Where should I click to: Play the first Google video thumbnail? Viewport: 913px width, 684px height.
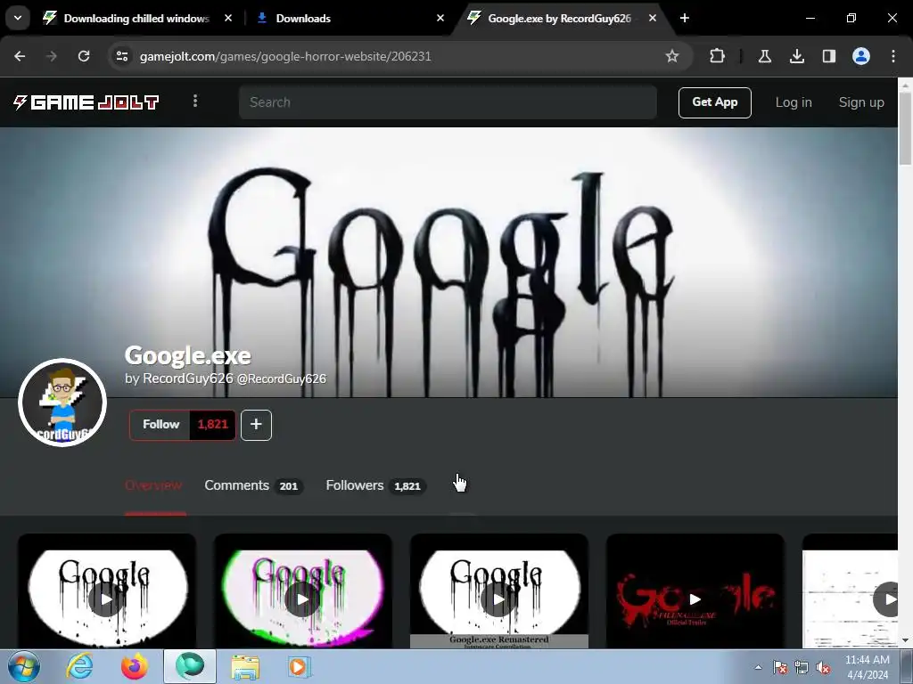click(107, 599)
